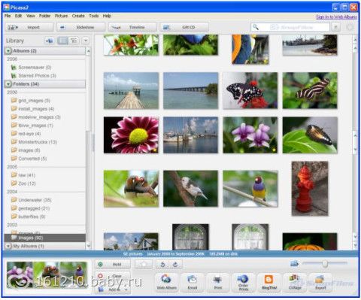This screenshot has width=361, height=300.
Task: Open the Add to dropdown
Action: tap(113, 289)
